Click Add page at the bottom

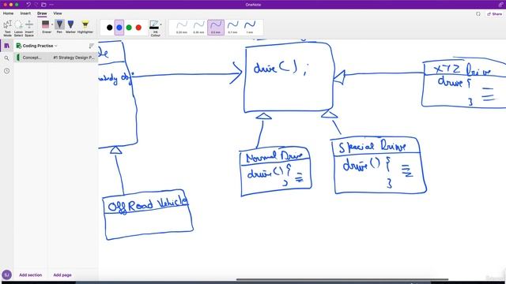[x=62, y=275]
